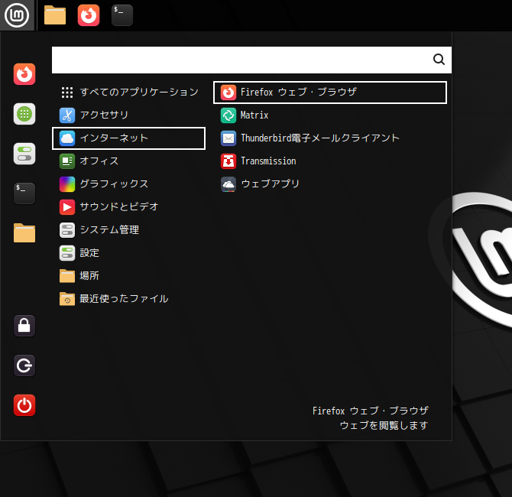Viewport: 512px width, 497px height.
Task: Select the アクセサリ category
Action: click(x=128, y=115)
